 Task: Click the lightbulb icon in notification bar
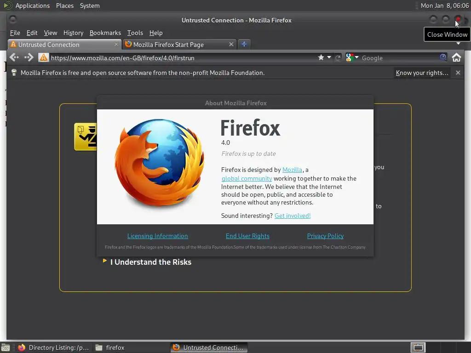pyautogui.click(x=14, y=73)
